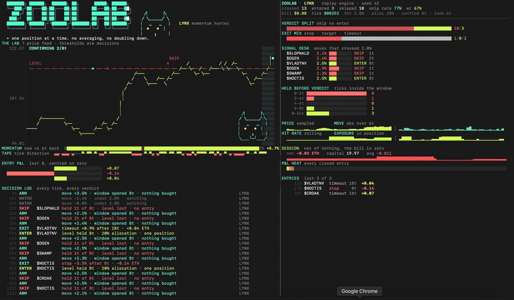Select the 94.01 price axis value
The image size is (514, 300).
(x=18, y=143)
